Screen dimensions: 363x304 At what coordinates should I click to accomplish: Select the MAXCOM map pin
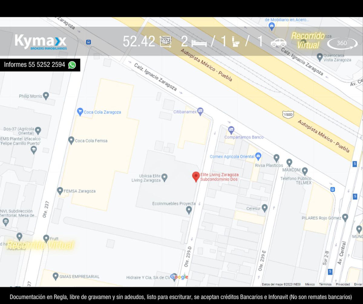(x=289, y=163)
